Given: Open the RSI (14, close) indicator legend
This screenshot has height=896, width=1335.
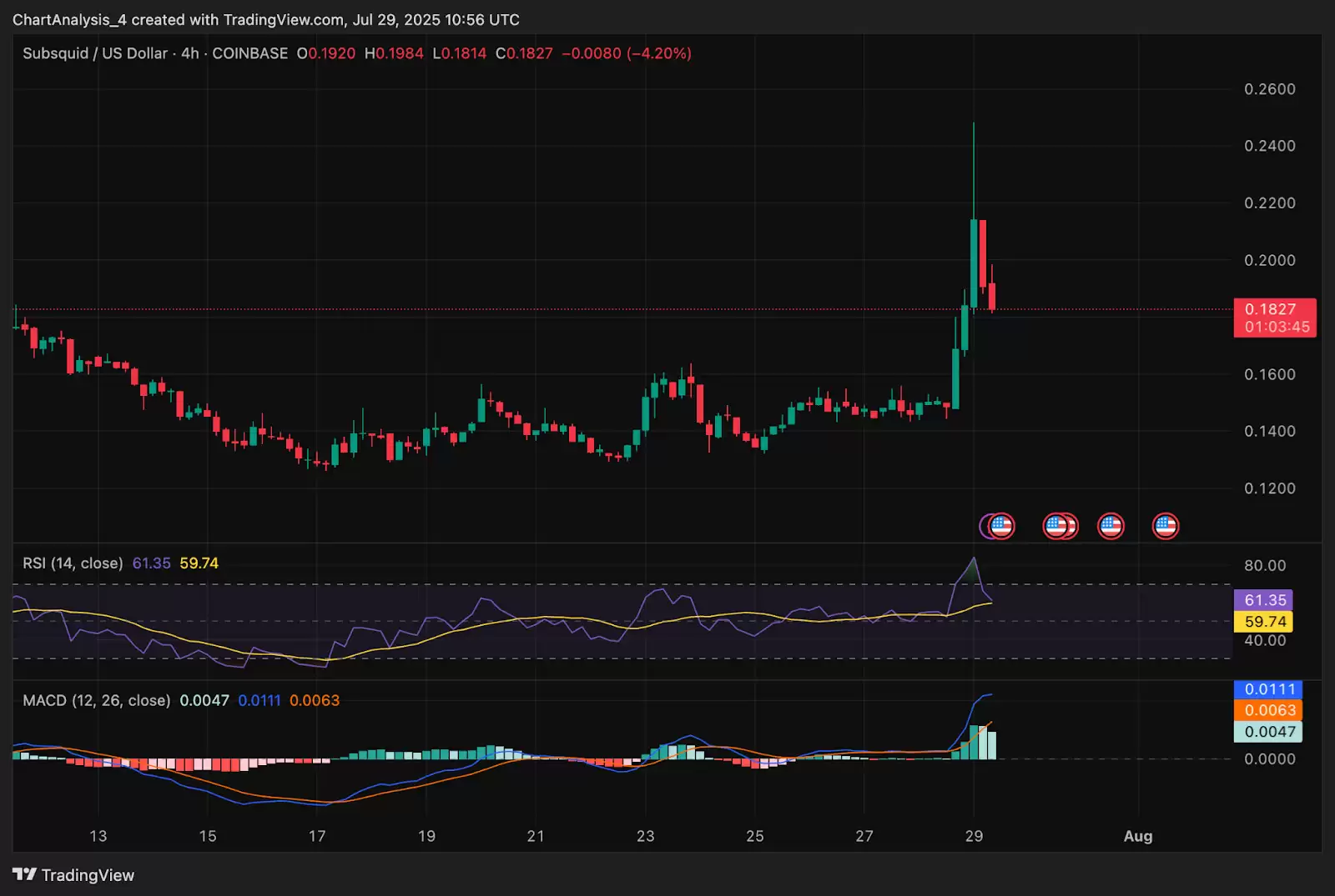Looking at the screenshot, I should click(73, 563).
